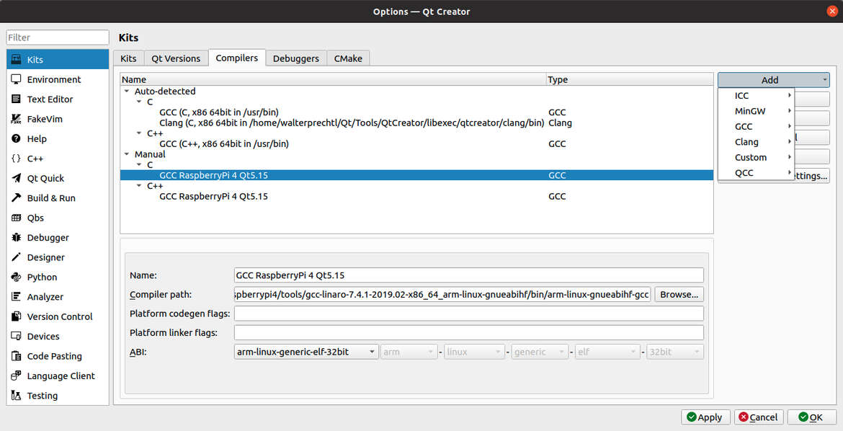
Task: Switch to the Kits tab
Action: click(x=128, y=58)
